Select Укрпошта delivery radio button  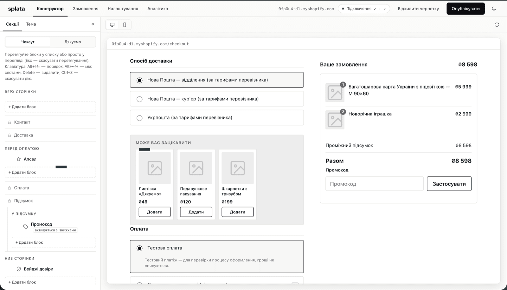(139, 118)
